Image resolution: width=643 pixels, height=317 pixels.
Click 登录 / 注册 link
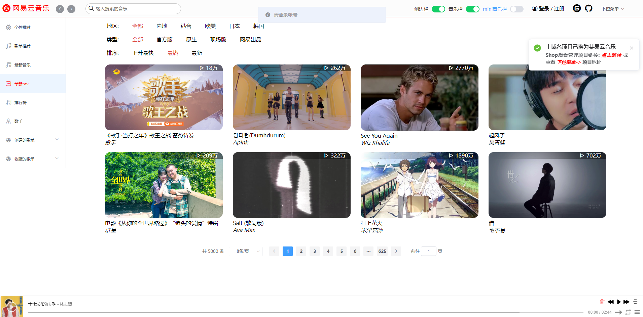[x=551, y=9]
